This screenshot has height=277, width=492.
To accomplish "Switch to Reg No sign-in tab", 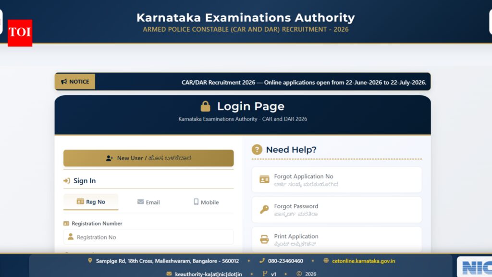I will pyautogui.click(x=91, y=202).
